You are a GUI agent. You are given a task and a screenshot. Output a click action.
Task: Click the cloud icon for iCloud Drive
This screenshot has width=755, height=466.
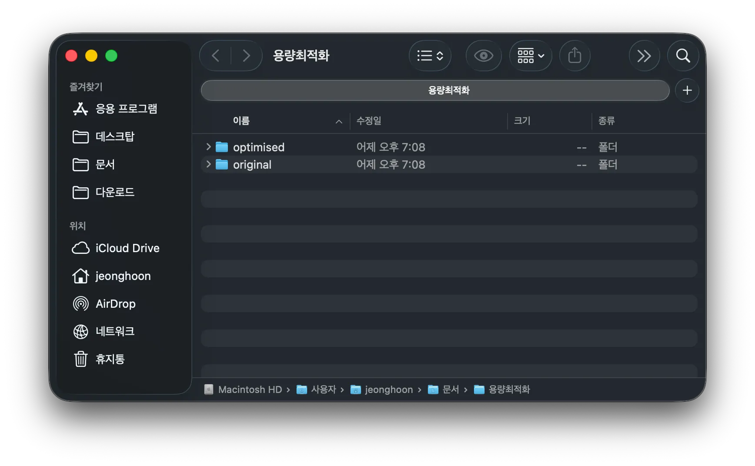coord(80,248)
